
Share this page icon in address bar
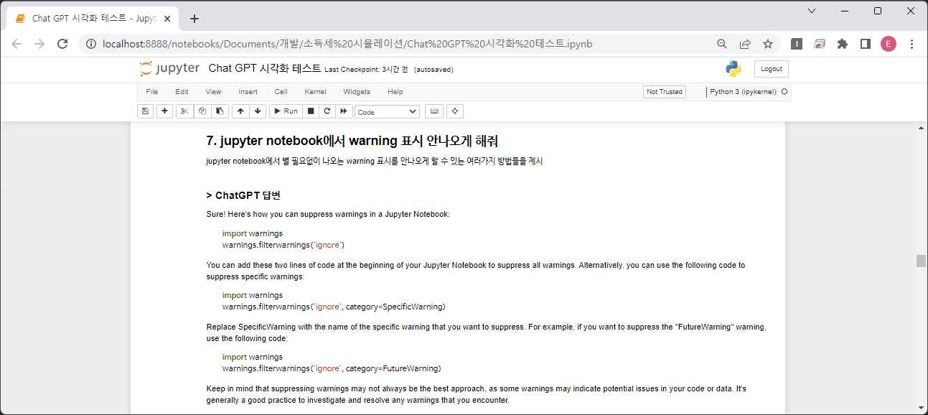745,44
